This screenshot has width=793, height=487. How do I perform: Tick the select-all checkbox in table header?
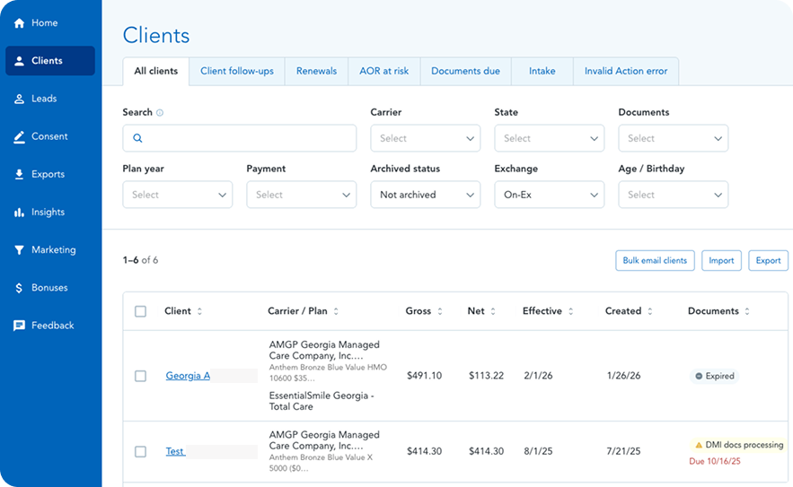click(141, 311)
